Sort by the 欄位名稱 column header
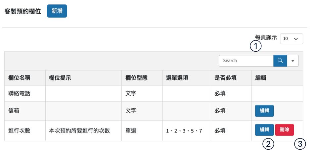 pyautogui.click(x=19, y=78)
